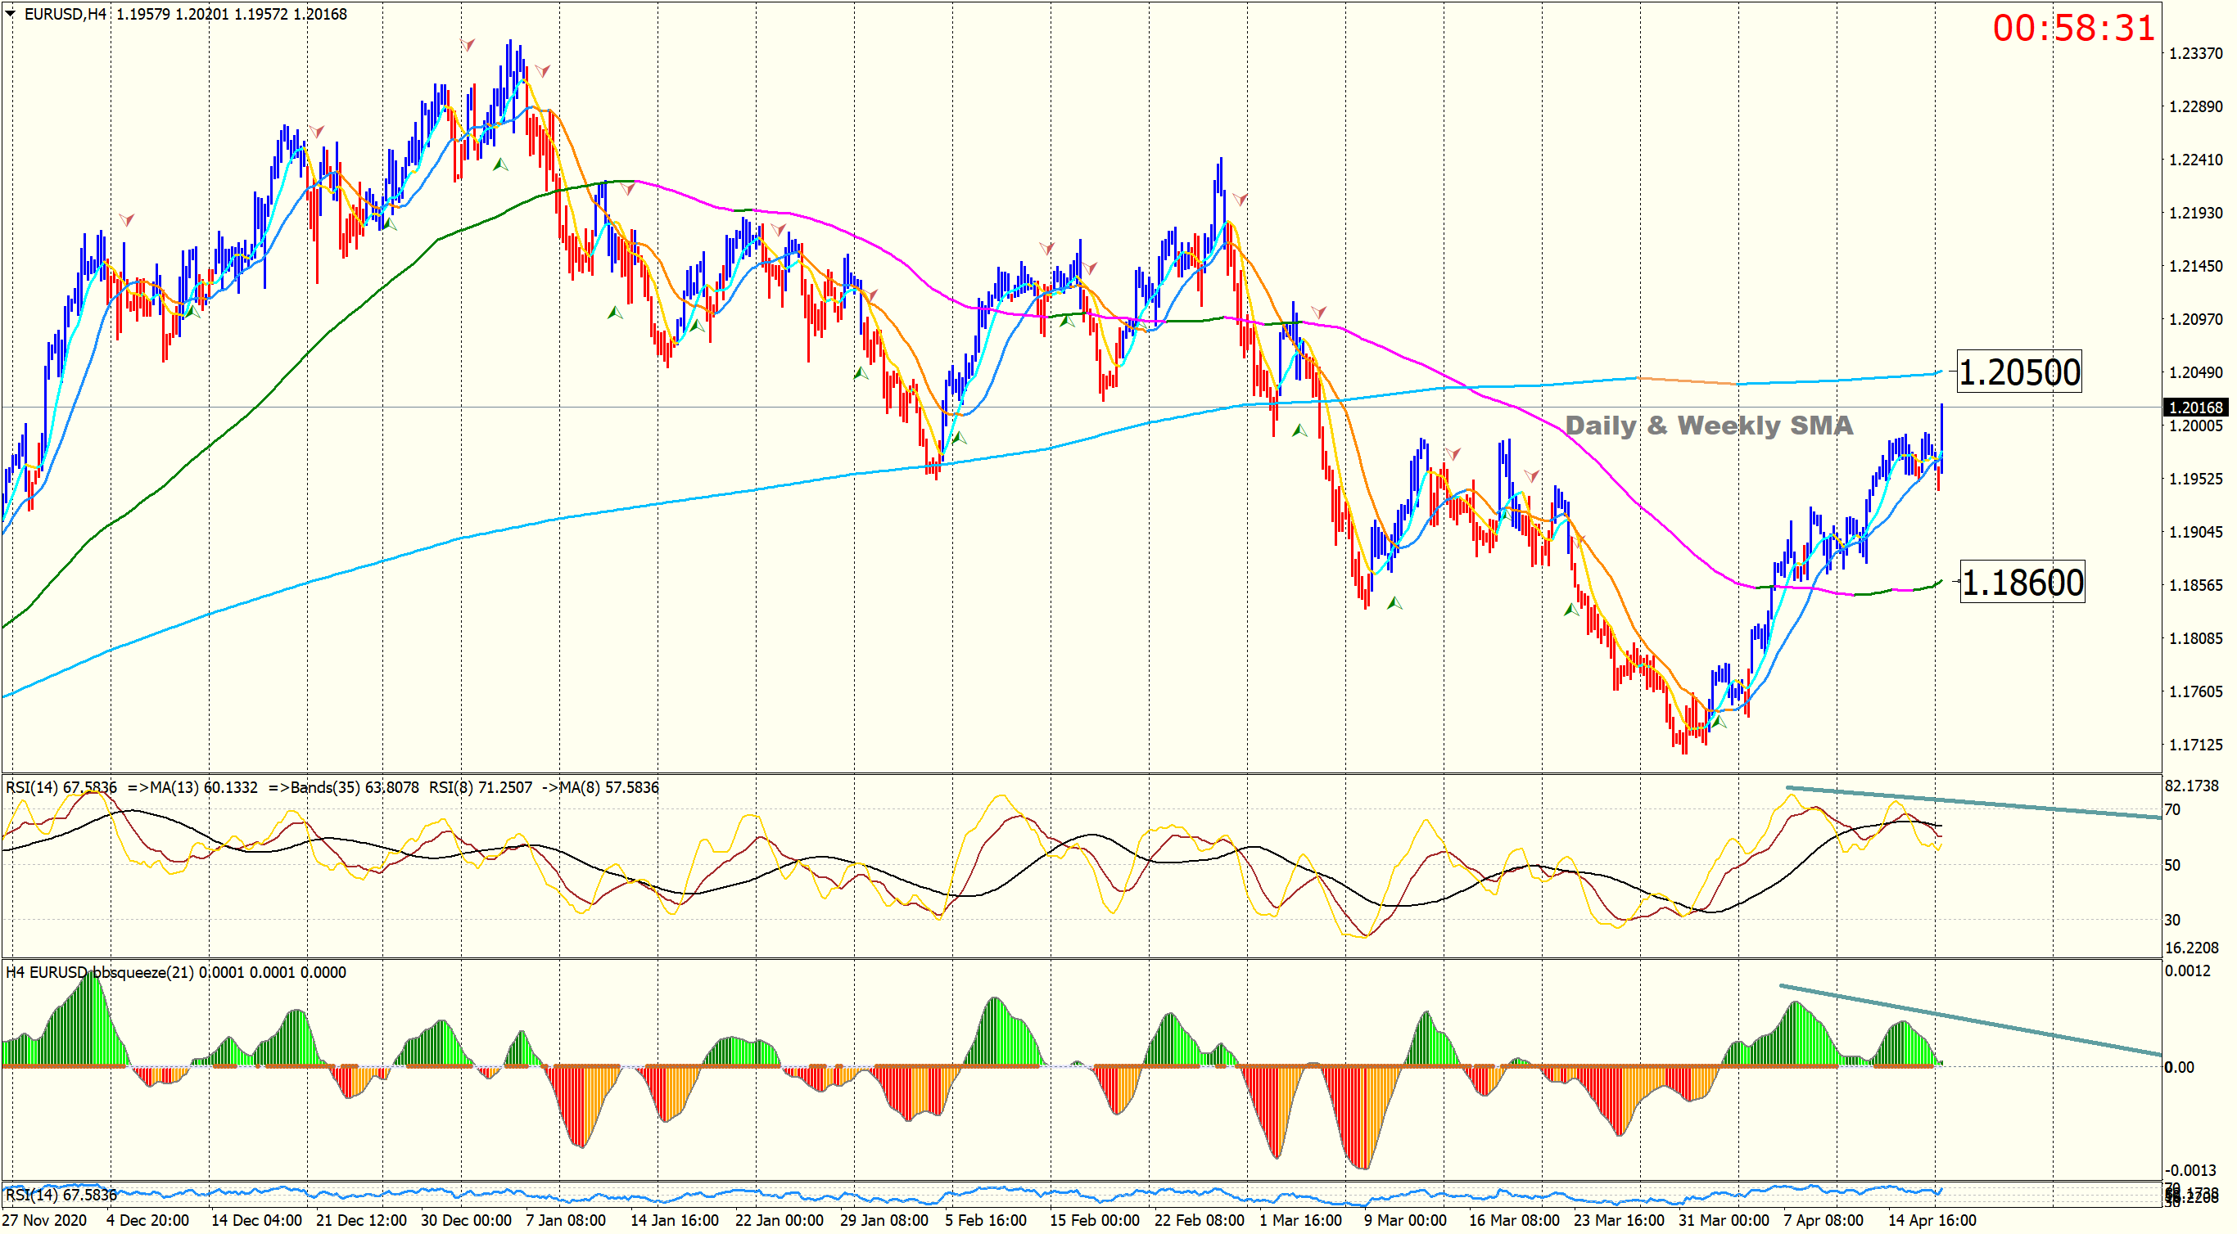The width and height of the screenshot is (2237, 1234).
Task: Select the red sell arrow near 16 Mar high
Action: 1532,475
